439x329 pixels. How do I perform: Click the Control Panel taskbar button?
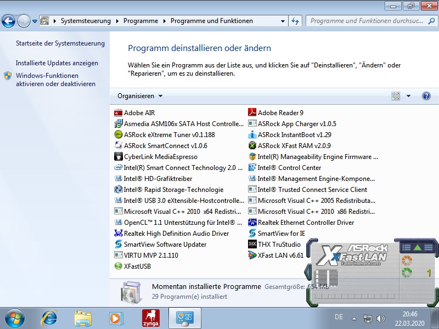pos(185,318)
